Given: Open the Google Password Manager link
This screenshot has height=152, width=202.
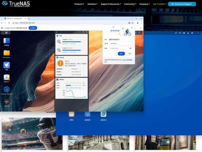Looking at the screenshot, I should [x=127, y=60].
